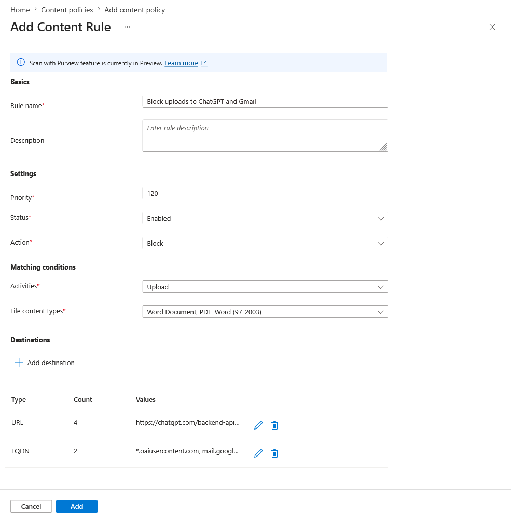The image size is (511, 523).
Task: Delete the FQDN destination row
Action: pyautogui.click(x=275, y=453)
